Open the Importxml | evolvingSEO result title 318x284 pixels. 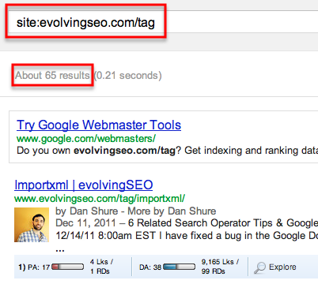pyautogui.click(x=84, y=185)
